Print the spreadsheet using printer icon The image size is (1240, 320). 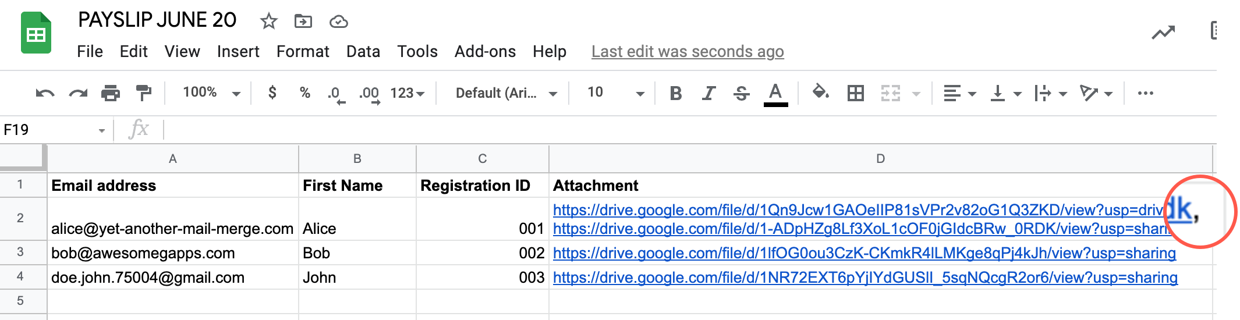click(x=111, y=93)
